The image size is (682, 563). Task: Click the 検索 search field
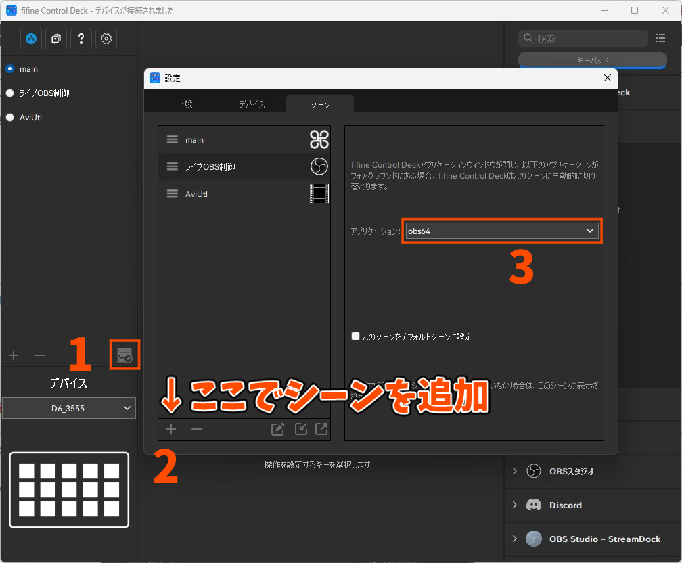[589, 39]
